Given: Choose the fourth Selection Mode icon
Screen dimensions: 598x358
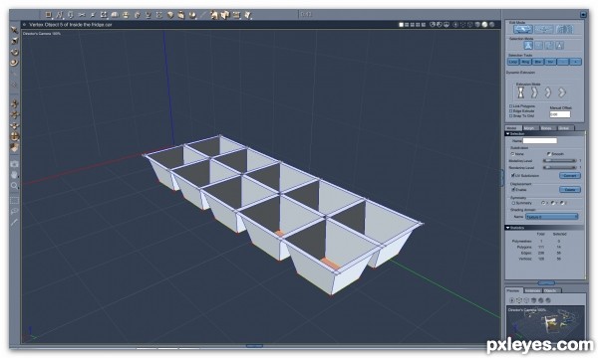Looking at the screenshot, I should tap(559, 46).
